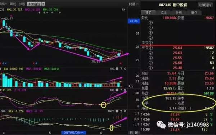216x135 pixels.
Task: Click the 2017/05/08 date marker on timeline
Action: 73,133
